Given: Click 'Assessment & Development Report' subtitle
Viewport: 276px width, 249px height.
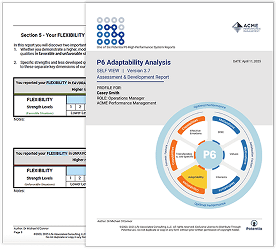Looking at the screenshot, I should coord(133,77).
